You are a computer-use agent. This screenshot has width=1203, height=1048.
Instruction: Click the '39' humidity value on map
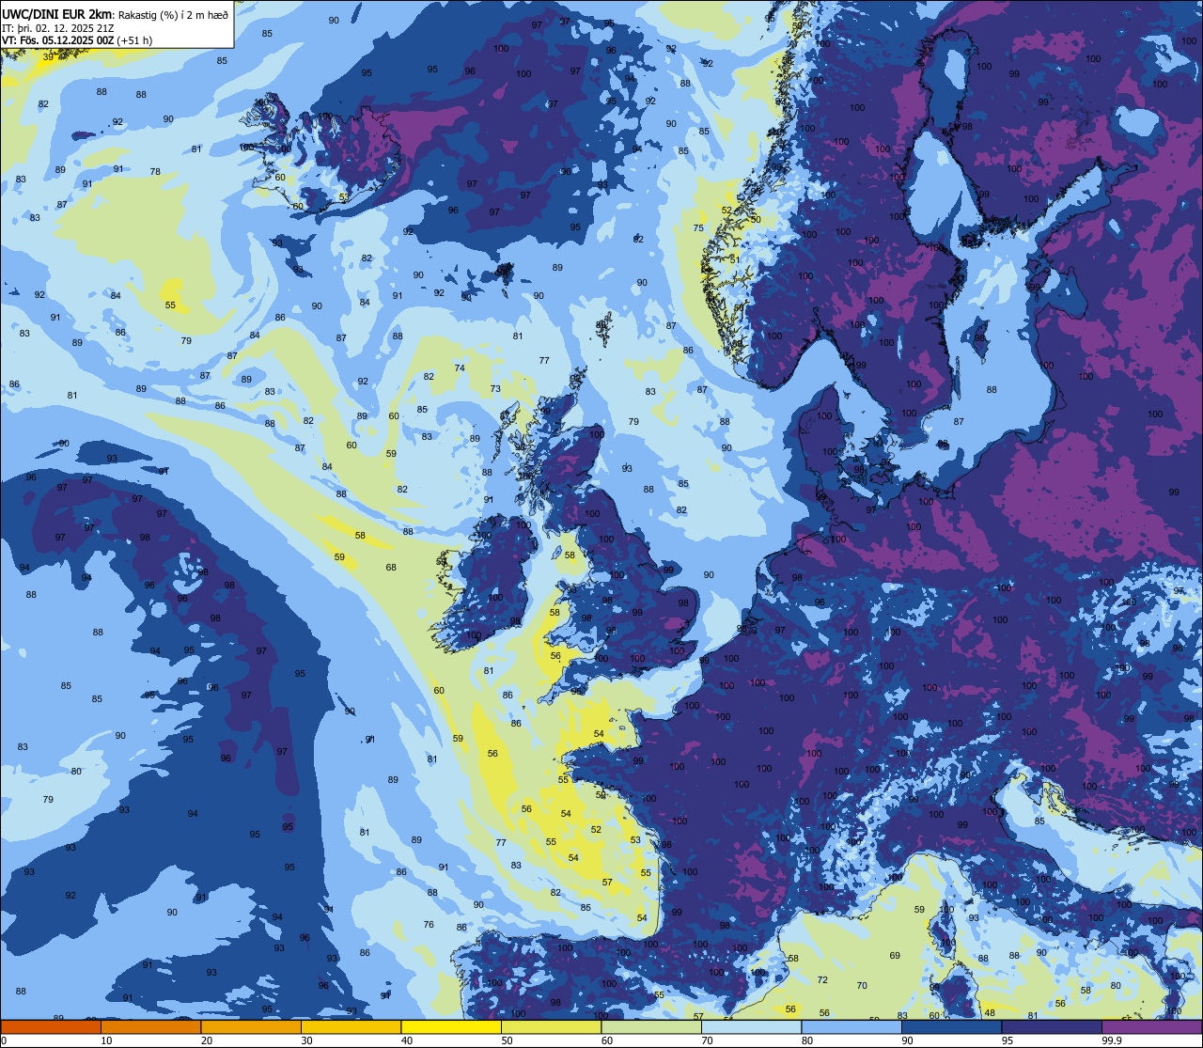coord(49,57)
